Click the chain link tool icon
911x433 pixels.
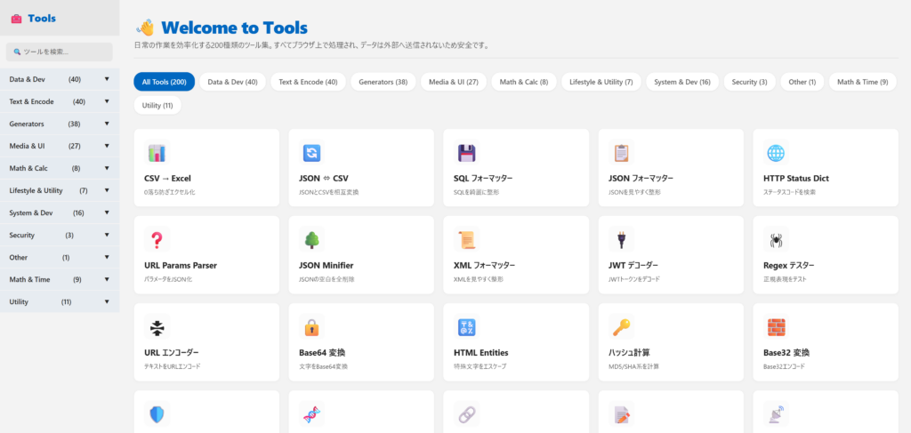pos(466,414)
